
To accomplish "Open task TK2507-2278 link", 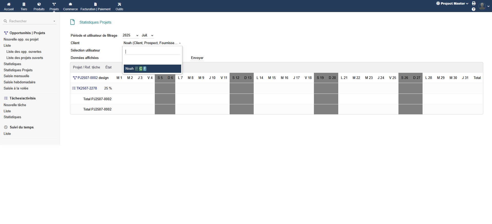I will [87, 88].
